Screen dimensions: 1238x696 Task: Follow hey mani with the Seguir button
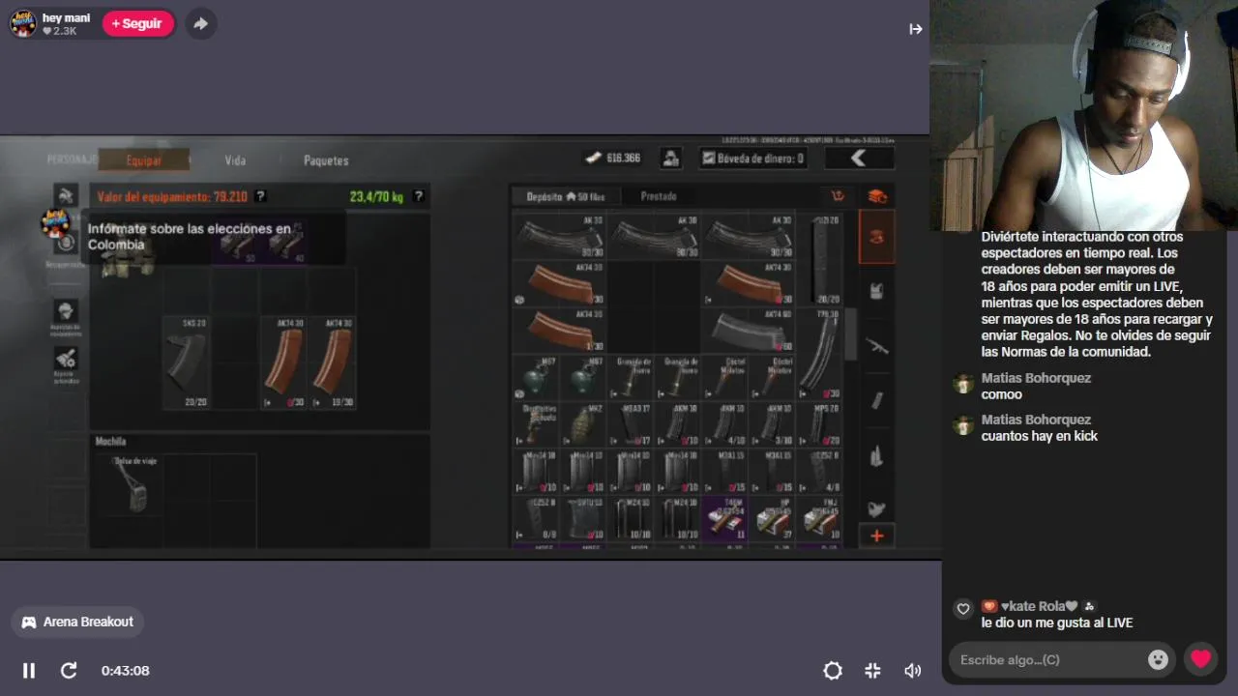[x=138, y=23]
